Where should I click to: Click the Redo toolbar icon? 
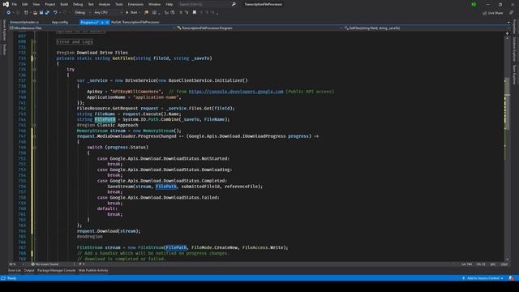click(65, 13)
